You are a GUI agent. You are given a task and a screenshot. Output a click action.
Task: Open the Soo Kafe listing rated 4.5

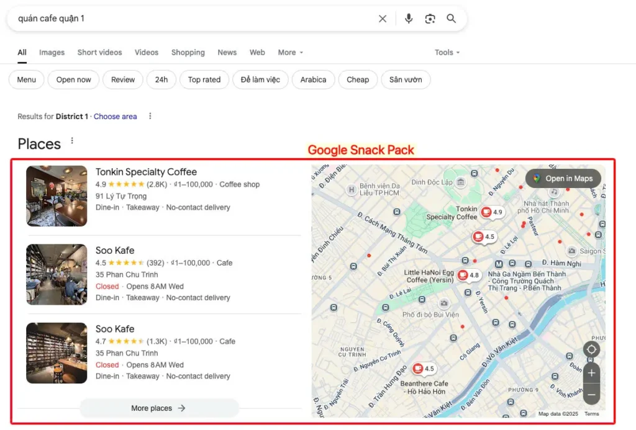pos(115,251)
